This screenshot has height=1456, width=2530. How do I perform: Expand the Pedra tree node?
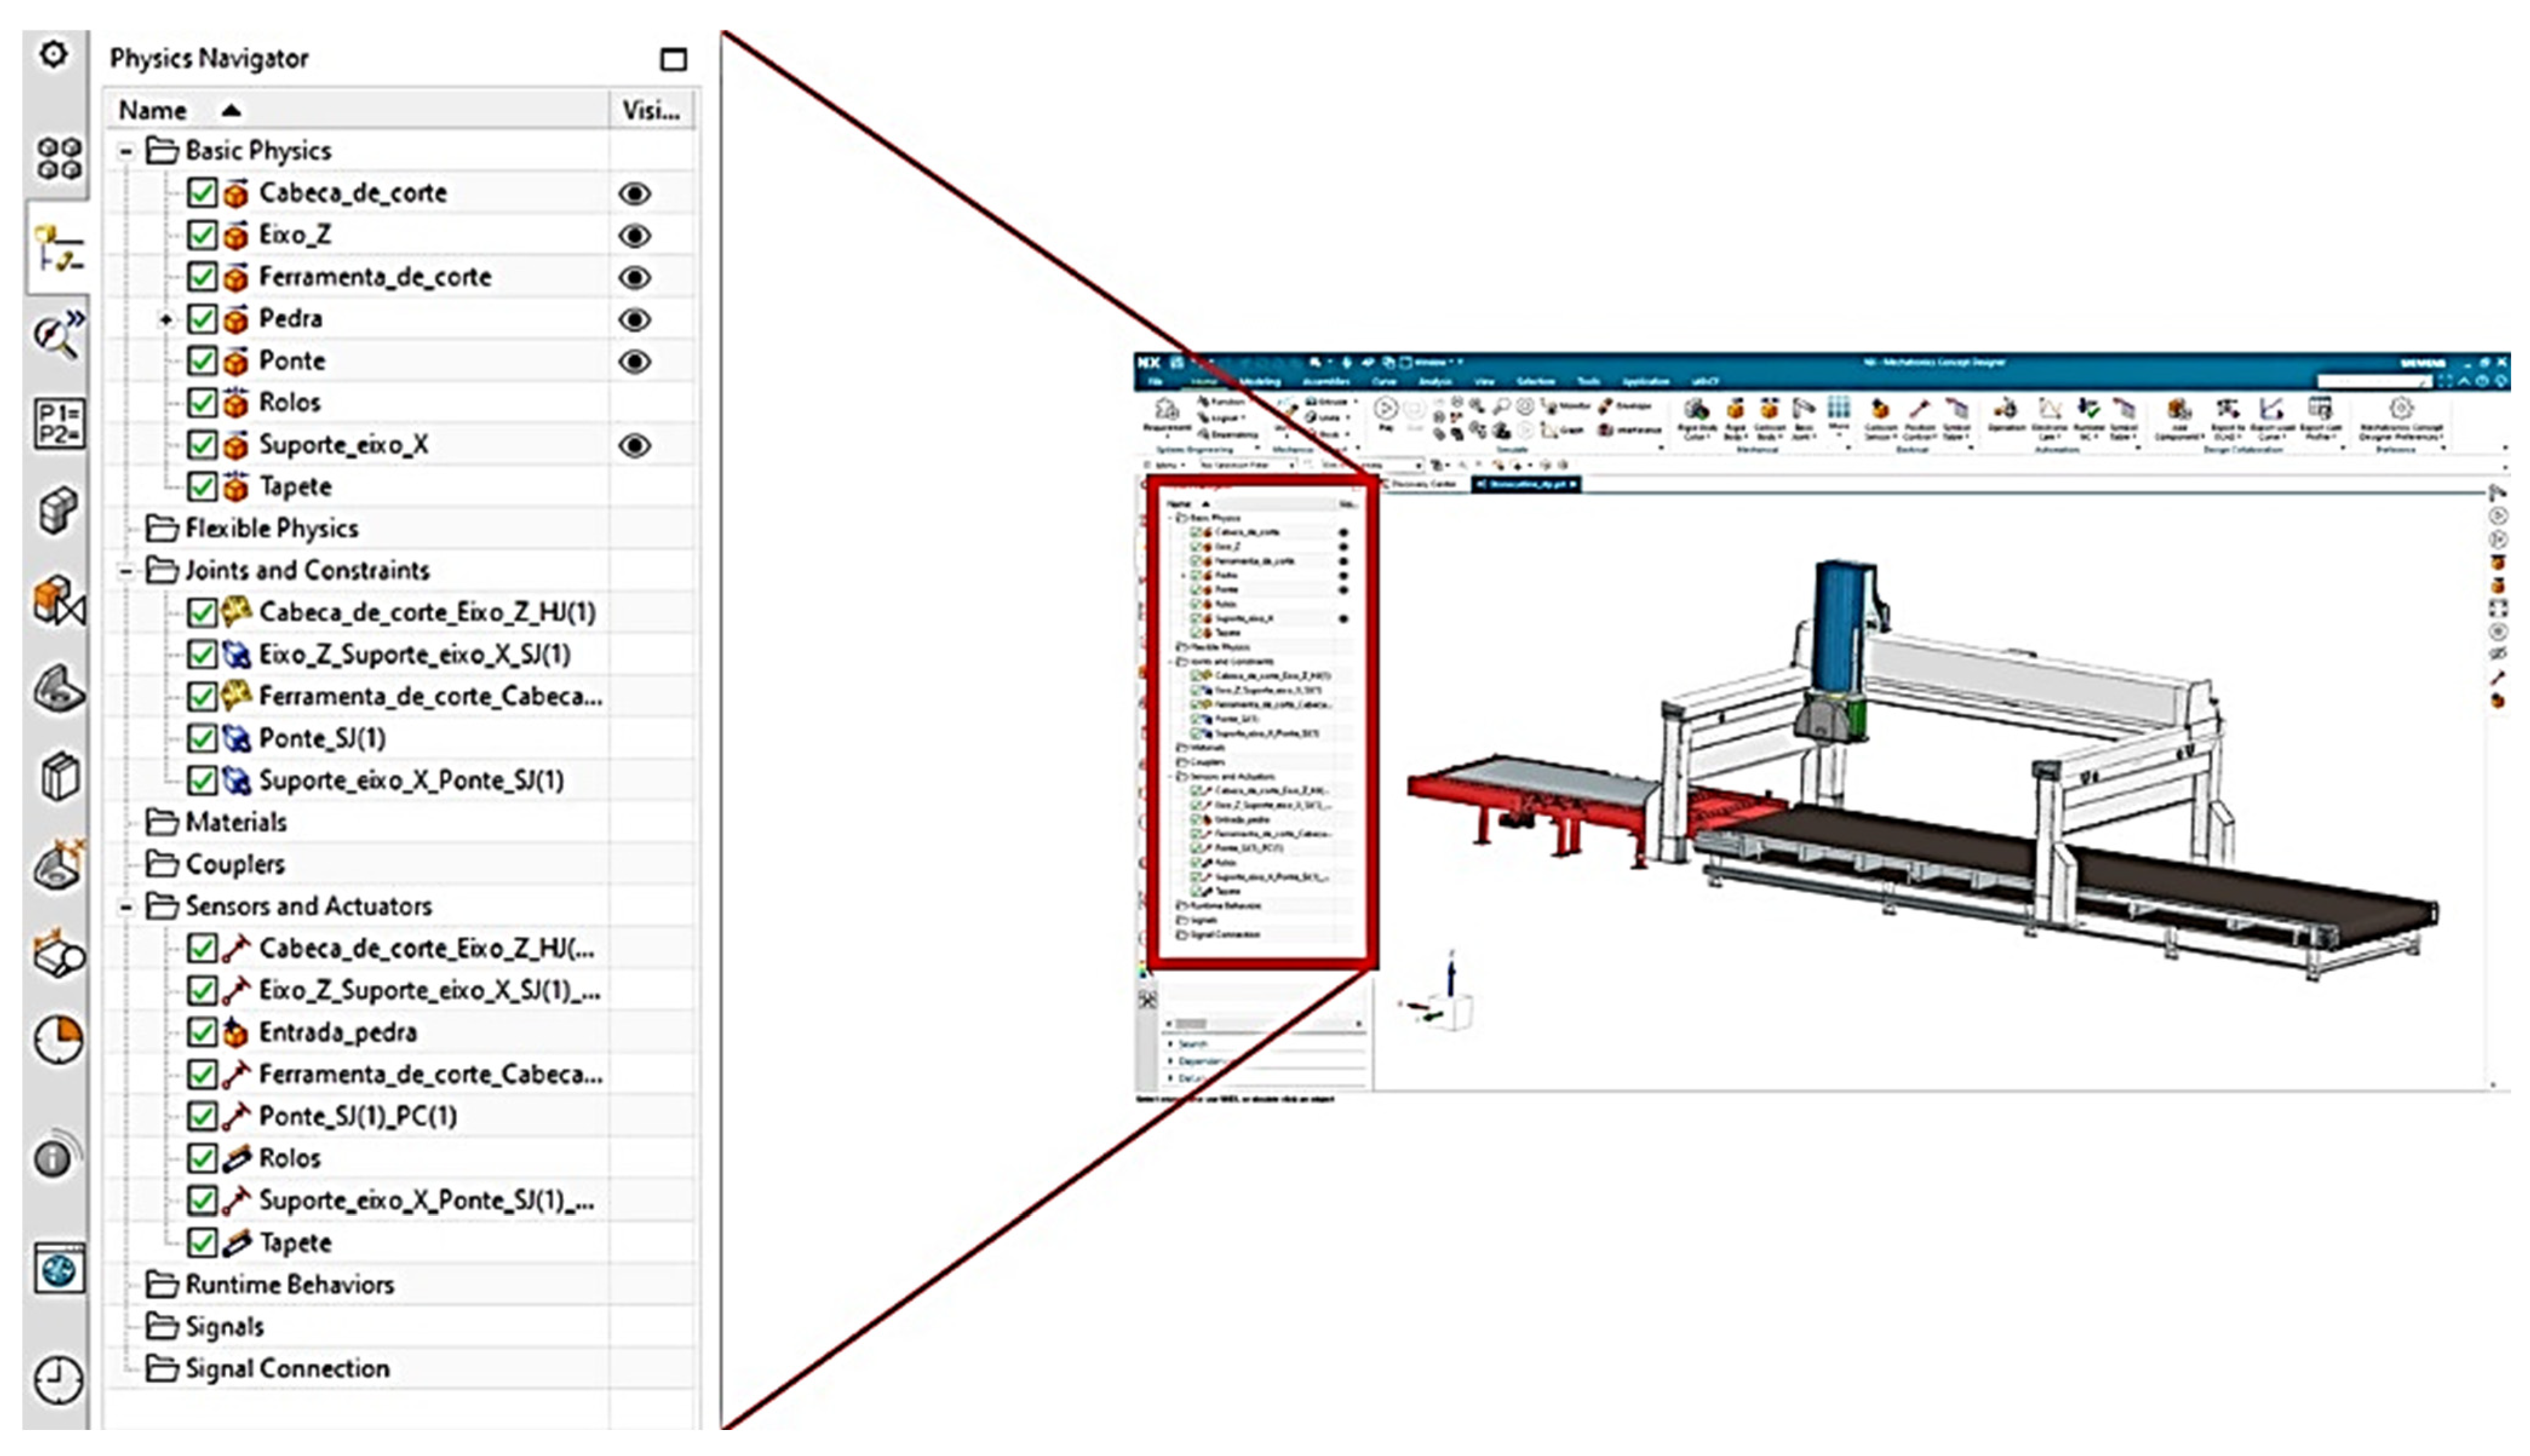click(166, 319)
